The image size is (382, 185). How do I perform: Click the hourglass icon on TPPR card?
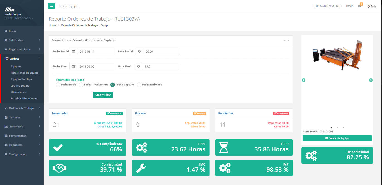coord(224,147)
